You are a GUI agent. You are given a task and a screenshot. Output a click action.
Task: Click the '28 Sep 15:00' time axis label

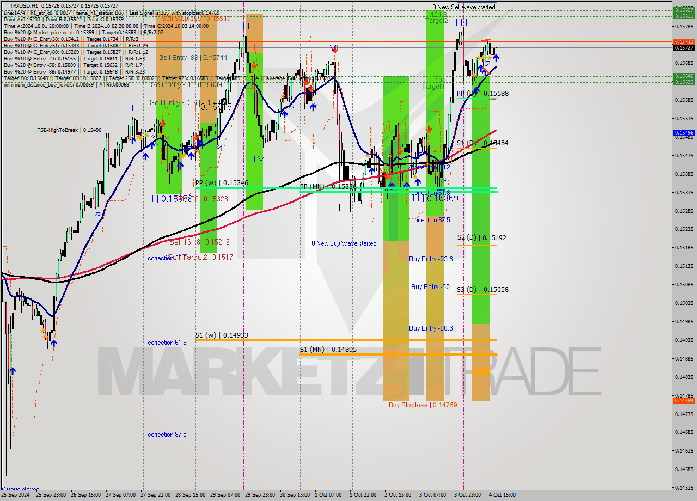[x=191, y=495]
